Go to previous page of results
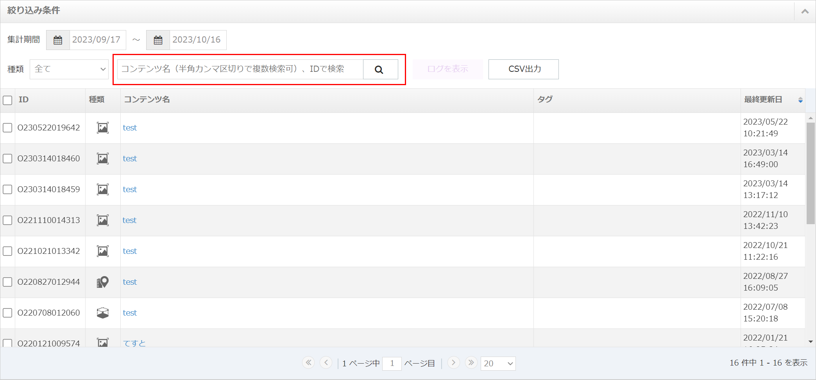816x380 pixels. coord(326,363)
